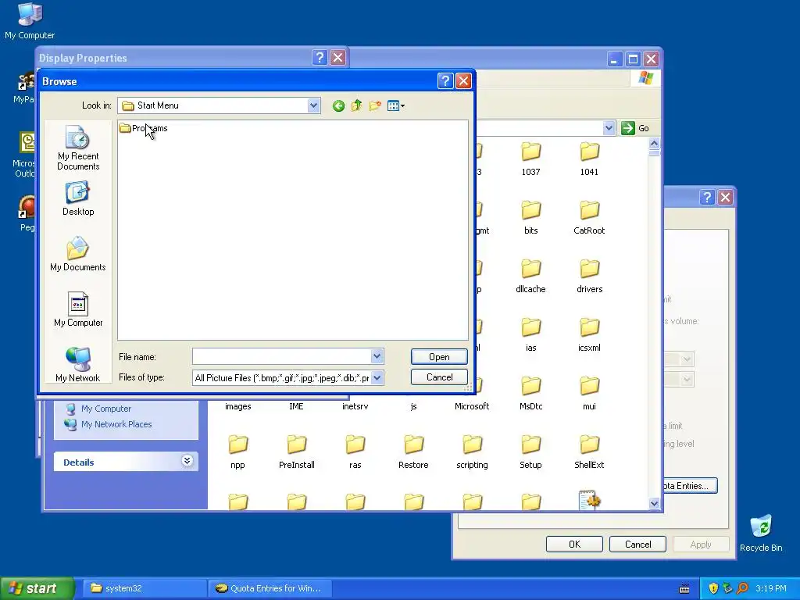
Task: Click Cancel in the quota properties dialog
Action: [x=637, y=545]
